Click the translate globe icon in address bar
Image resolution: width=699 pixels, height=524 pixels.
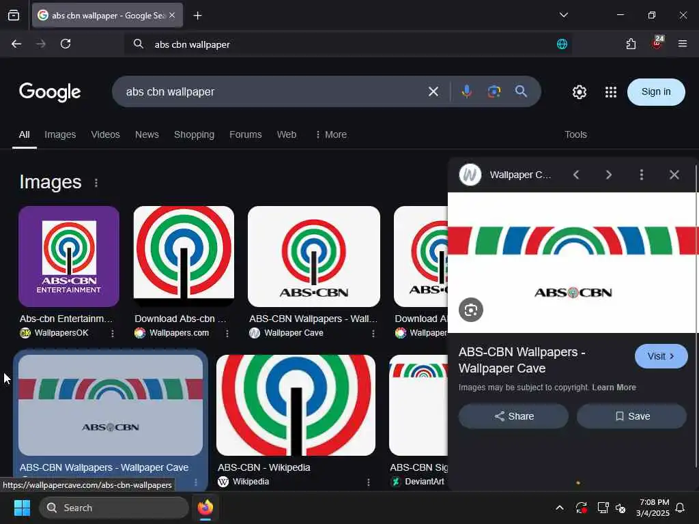(562, 44)
